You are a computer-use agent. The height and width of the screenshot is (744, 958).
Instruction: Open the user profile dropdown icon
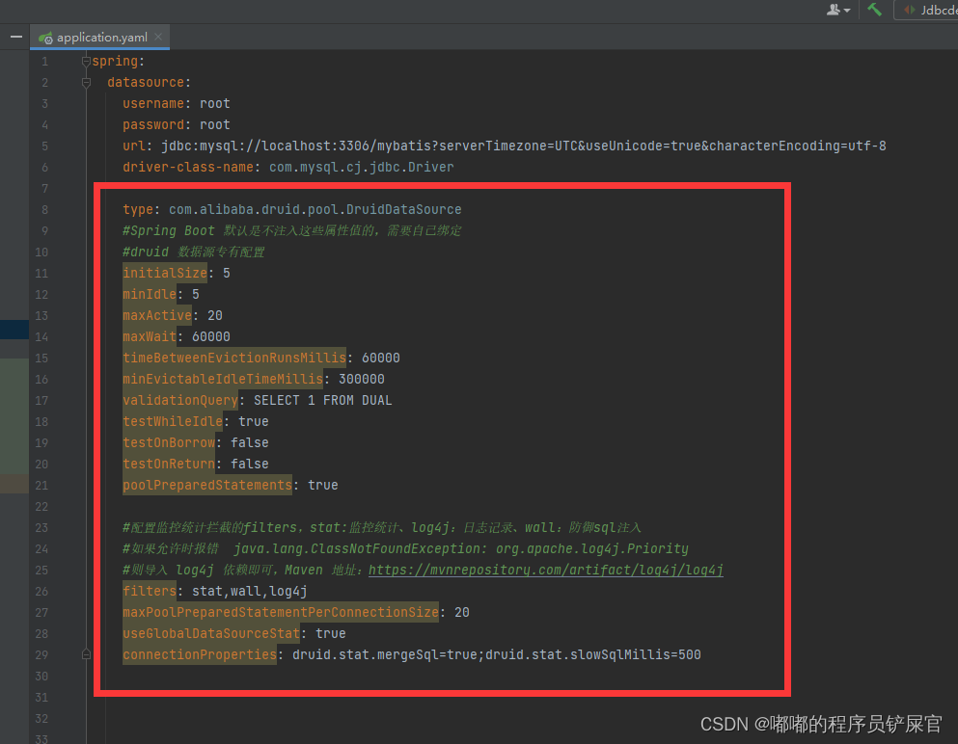(x=837, y=10)
